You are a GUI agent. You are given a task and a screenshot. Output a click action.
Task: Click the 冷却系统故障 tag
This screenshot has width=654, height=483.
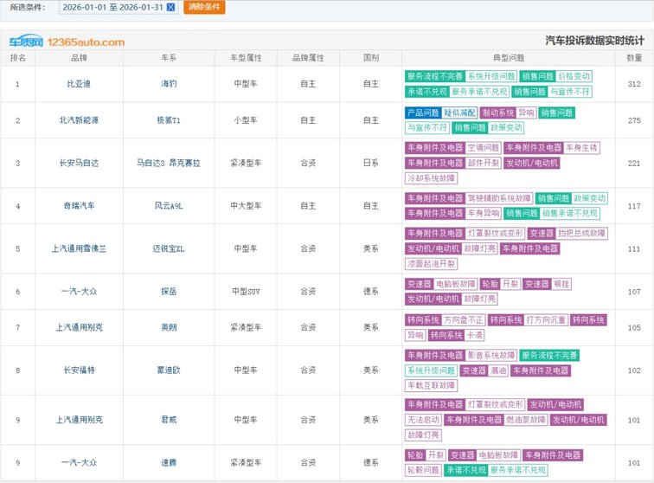(x=429, y=177)
